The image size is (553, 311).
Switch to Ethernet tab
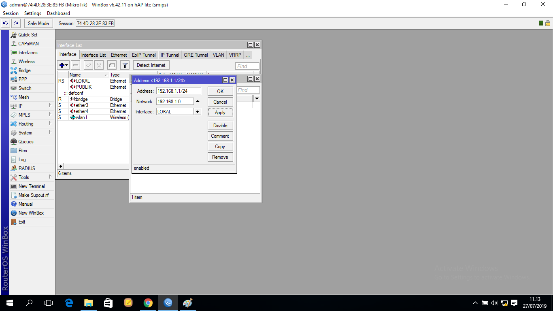coord(119,55)
